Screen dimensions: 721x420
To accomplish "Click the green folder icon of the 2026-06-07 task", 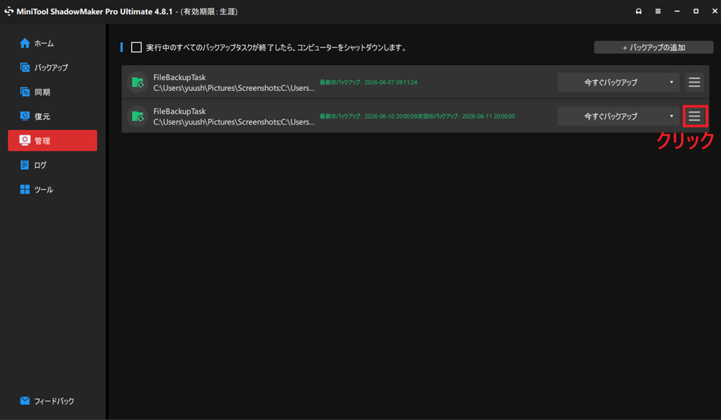I will click(x=138, y=83).
